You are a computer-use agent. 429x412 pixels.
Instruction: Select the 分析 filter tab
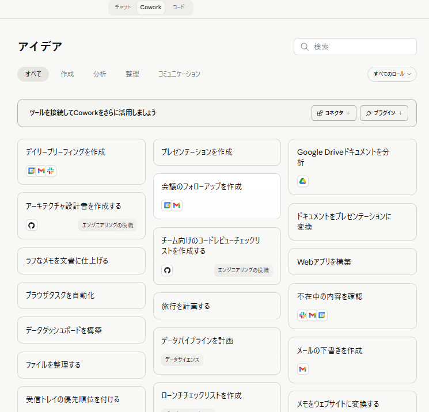[100, 74]
